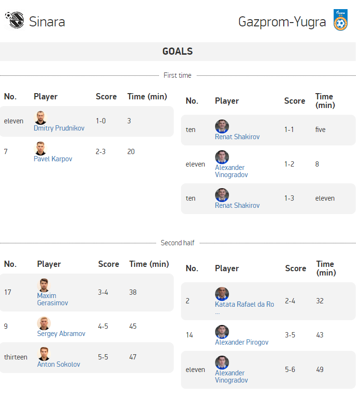Open Alexander Vinogradov link for 1-2 goal
361x396 pixels.
(231, 171)
